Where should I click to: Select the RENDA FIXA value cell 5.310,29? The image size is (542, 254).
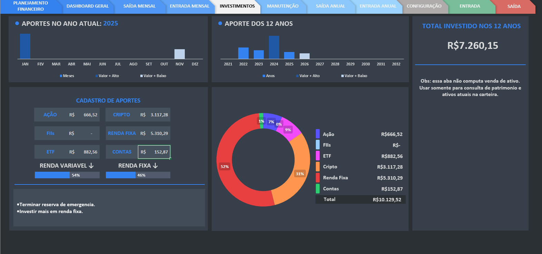point(154,133)
